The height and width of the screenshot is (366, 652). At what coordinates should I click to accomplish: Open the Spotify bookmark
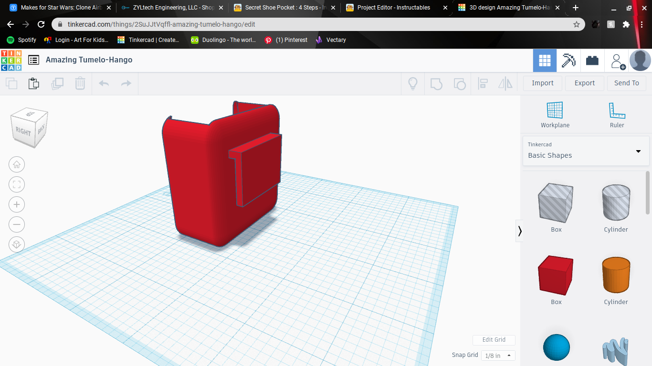[x=22, y=40]
